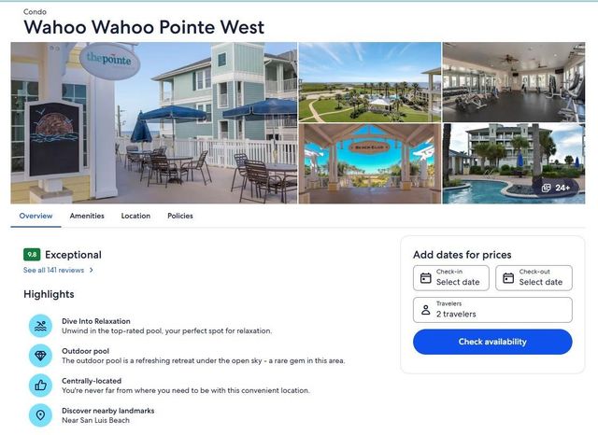Click the diamond Outdoor pool icon
The height and width of the screenshot is (435, 598).
(x=40, y=356)
